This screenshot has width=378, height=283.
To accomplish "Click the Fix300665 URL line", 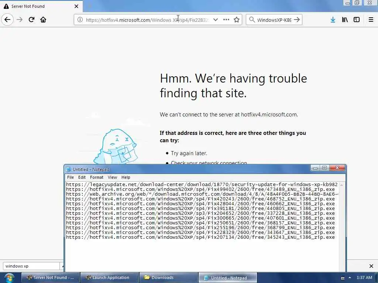I will coord(200,218).
